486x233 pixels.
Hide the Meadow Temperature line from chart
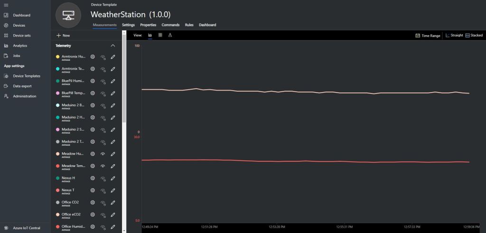pos(103,166)
